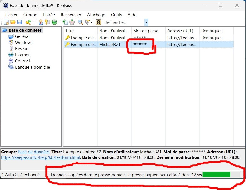246x190 pixels.
Task: Open the Fichier menu
Action: [11, 15]
